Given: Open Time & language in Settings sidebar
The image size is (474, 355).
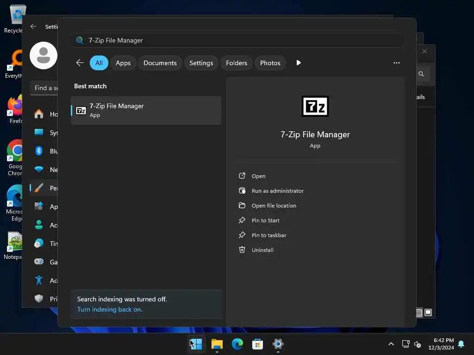Looking at the screenshot, I should (44, 243).
